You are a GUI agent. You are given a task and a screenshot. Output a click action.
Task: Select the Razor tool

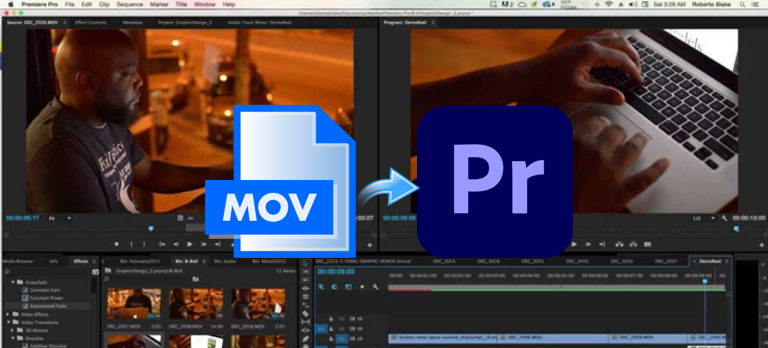click(x=305, y=313)
